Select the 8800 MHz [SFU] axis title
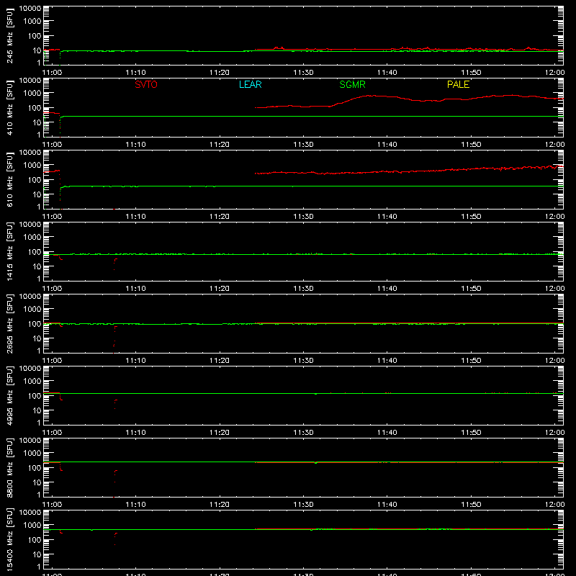 pyautogui.click(x=10, y=467)
